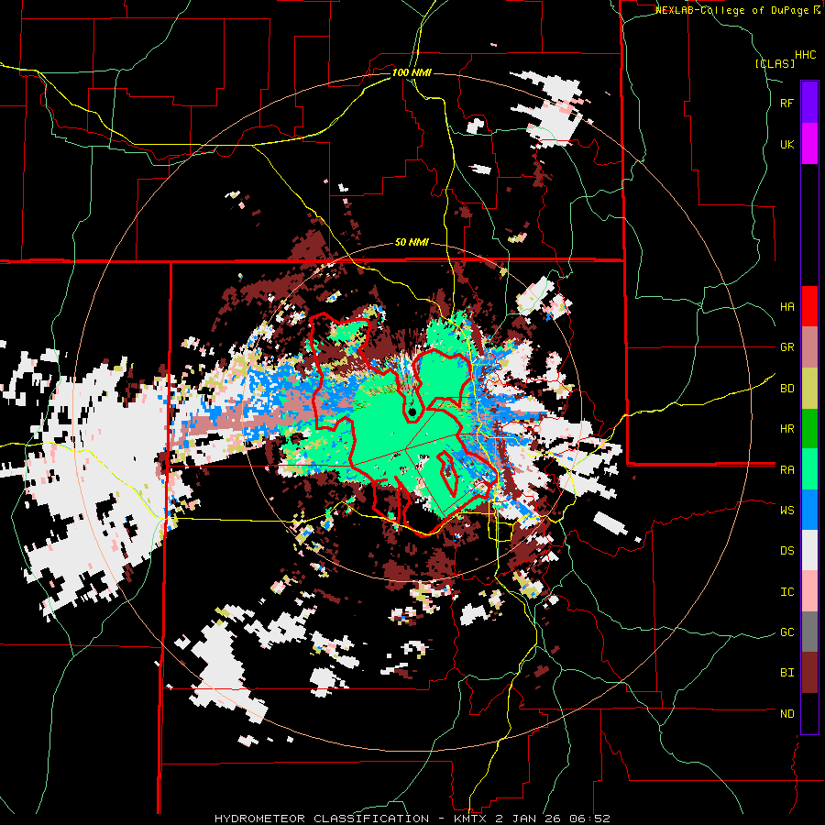This screenshot has height=825, width=825.
Task: Click the "HHC" product label
Action: click(x=806, y=55)
